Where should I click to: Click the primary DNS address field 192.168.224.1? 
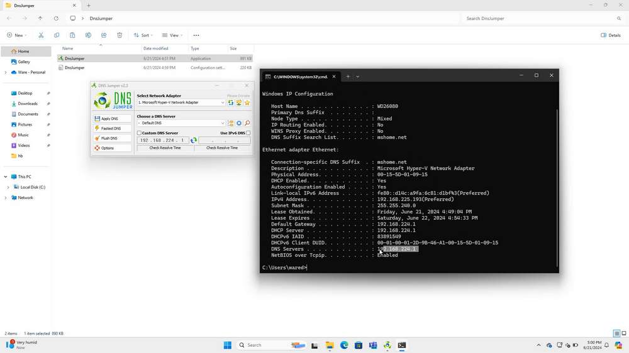click(x=163, y=140)
